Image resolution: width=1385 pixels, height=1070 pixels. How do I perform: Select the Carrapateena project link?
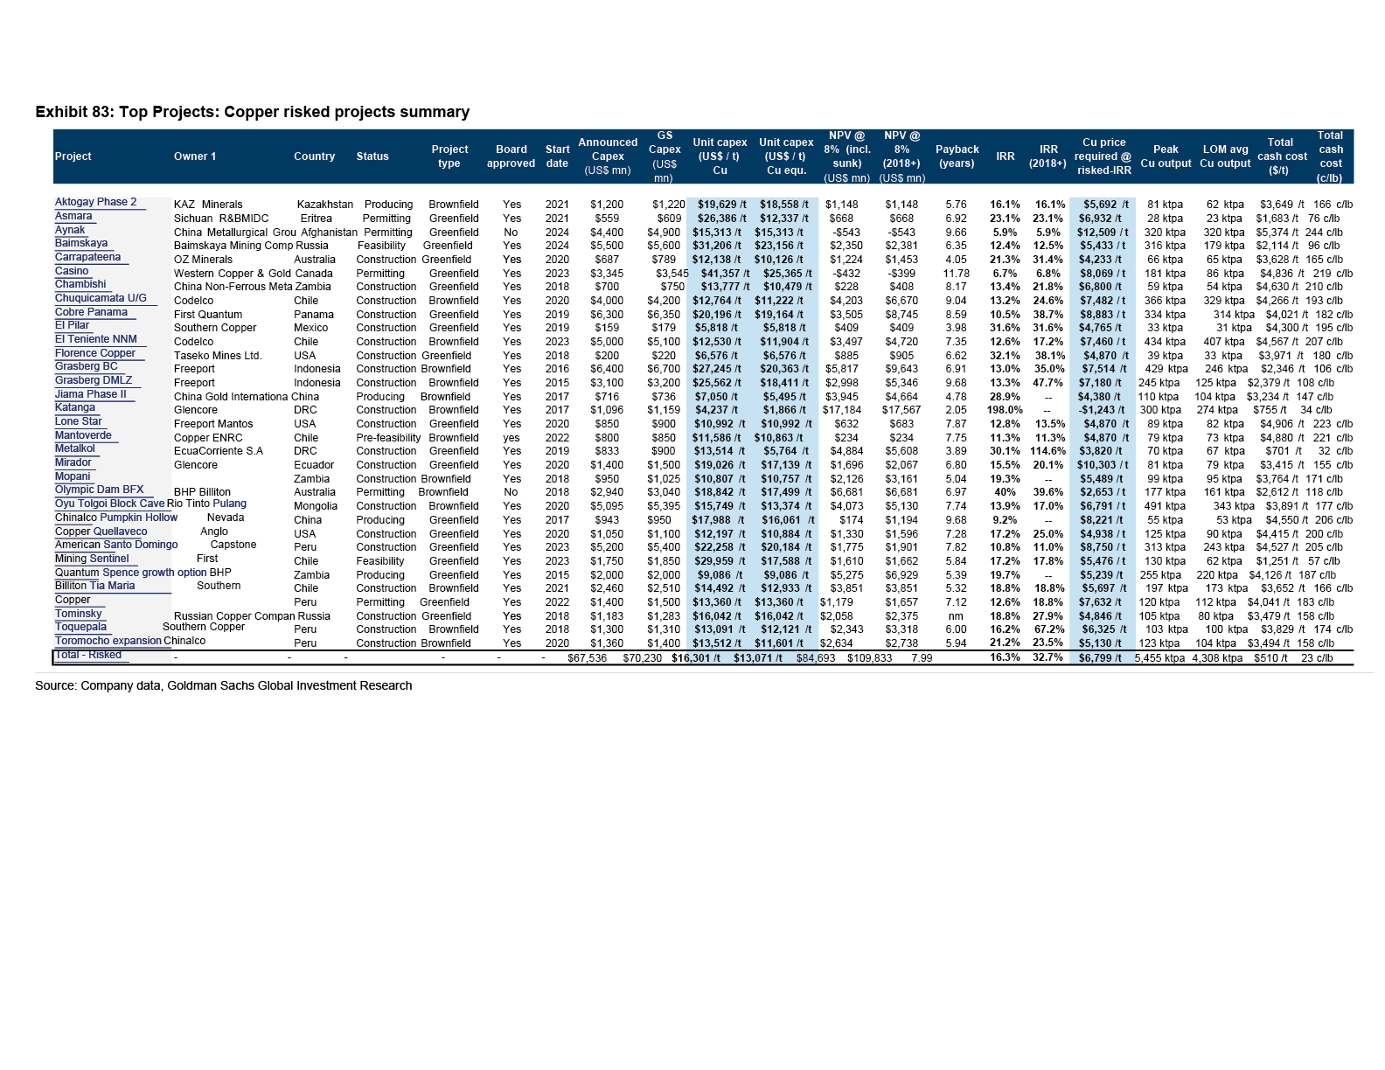click(x=87, y=257)
